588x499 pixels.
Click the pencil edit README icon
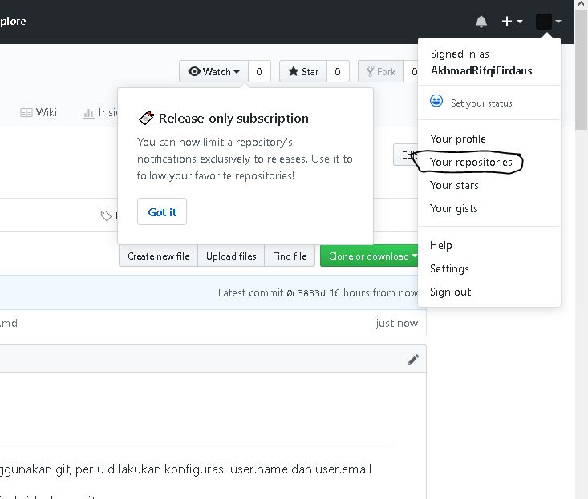[x=413, y=360]
